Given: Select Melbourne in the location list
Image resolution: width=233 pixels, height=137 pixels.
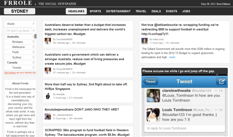Looking at the screenshot, I should click(18, 47).
